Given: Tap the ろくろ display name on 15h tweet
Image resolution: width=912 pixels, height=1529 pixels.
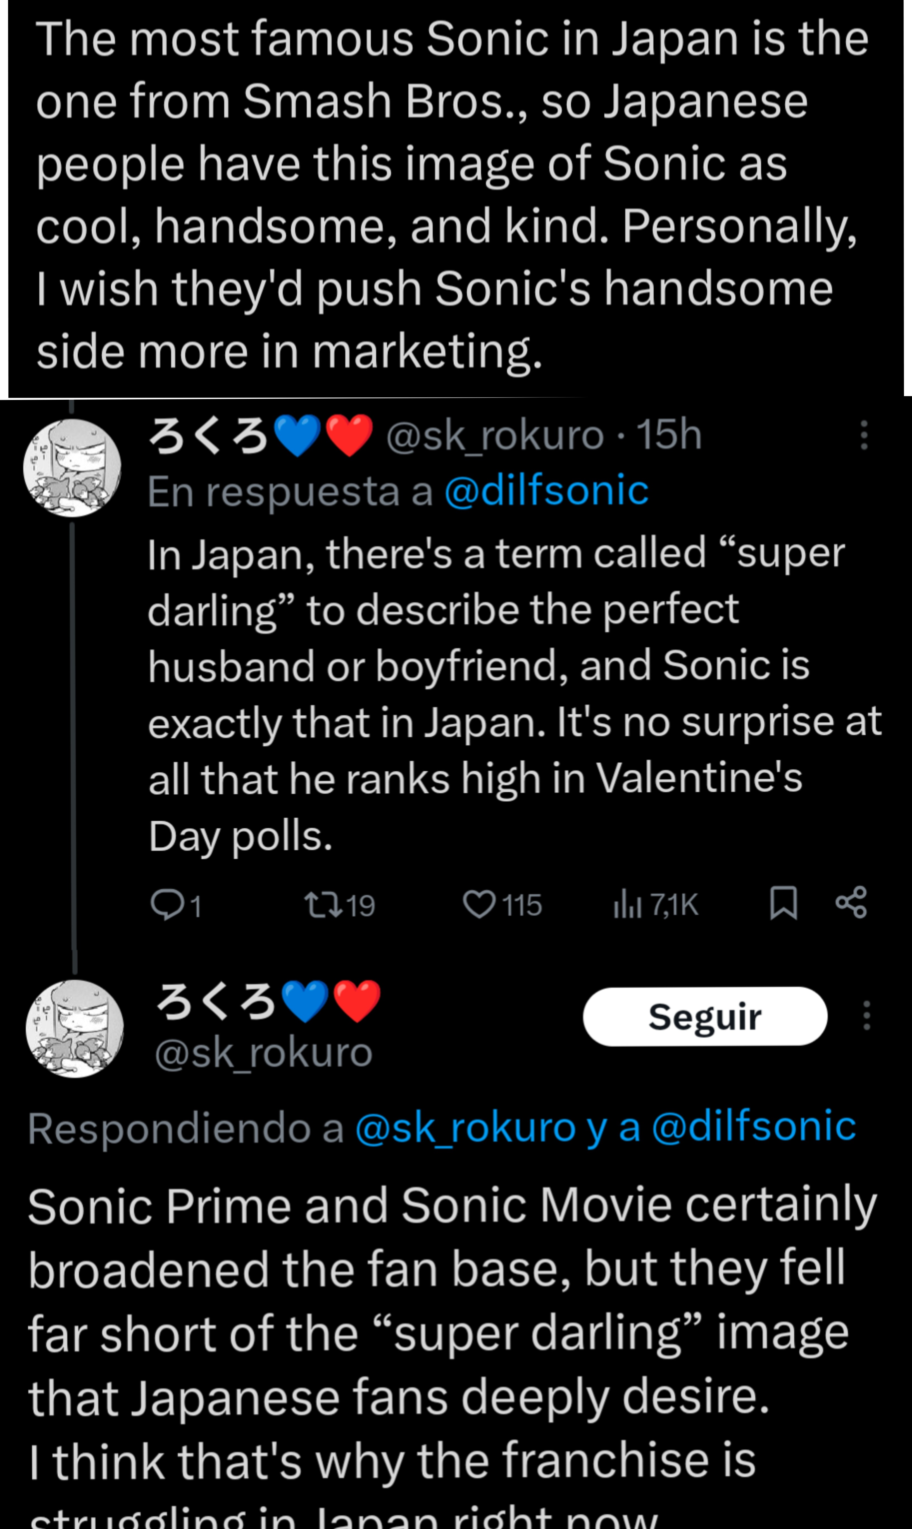Looking at the screenshot, I should (209, 436).
